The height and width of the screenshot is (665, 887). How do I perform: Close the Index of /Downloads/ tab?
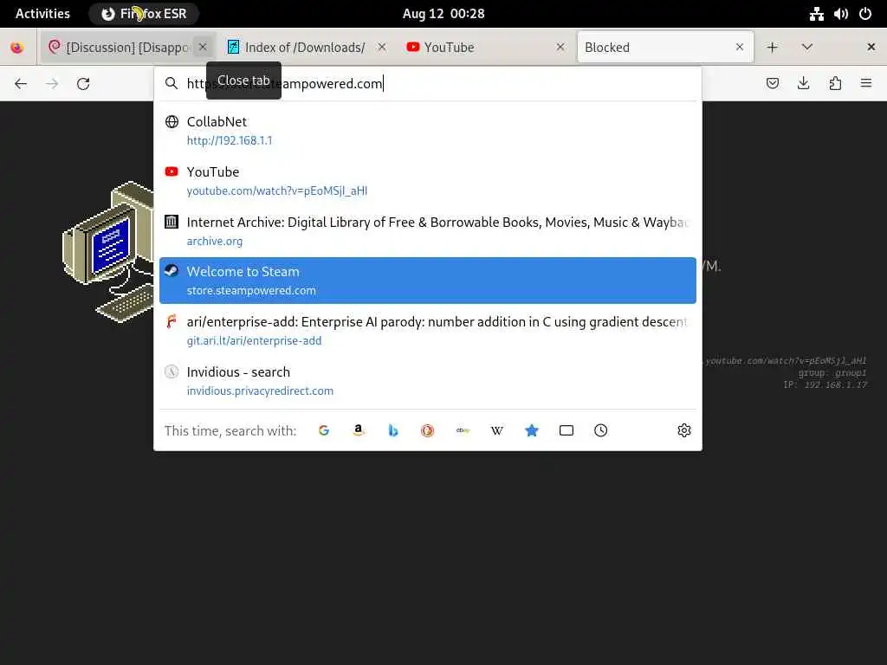[x=382, y=47]
